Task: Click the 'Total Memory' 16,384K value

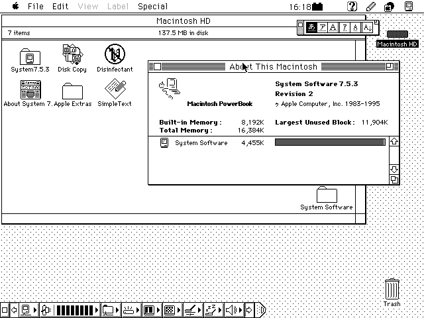Action: (251, 131)
